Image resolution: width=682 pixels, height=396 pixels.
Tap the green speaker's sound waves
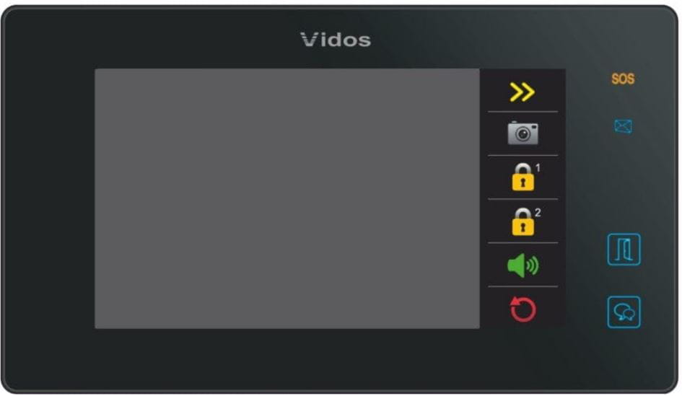click(533, 265)
